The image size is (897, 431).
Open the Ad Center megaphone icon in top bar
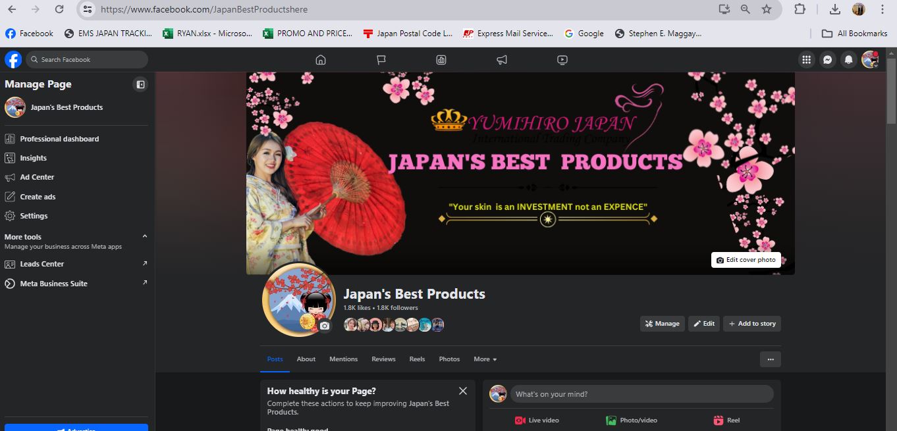(502, 60)
